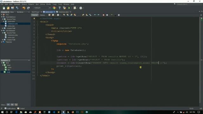Expand the Oop project node
Viewport: 203px width, 114px height.
pos(2,15)
